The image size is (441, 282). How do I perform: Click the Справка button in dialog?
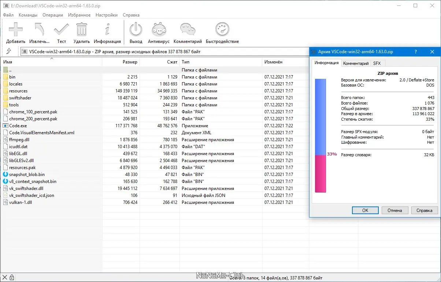tap(425, 210)
